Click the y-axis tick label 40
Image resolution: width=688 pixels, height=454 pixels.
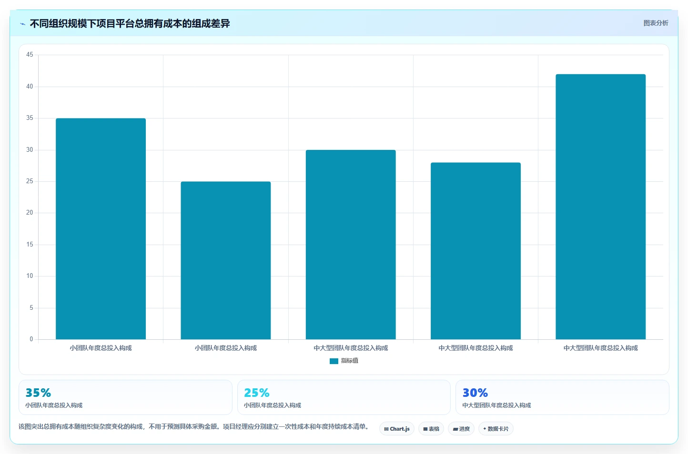(30, 86)
